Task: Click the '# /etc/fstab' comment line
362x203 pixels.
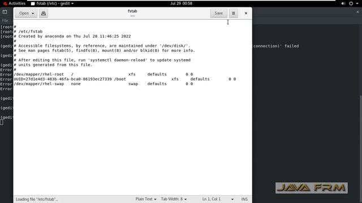Action: click(28, 32)
